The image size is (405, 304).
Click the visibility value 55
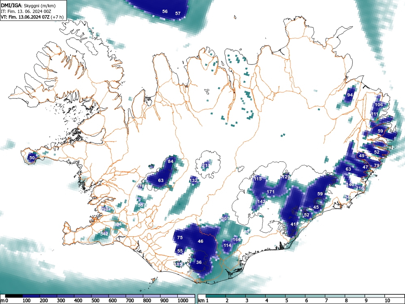click(x=180, y=251)
